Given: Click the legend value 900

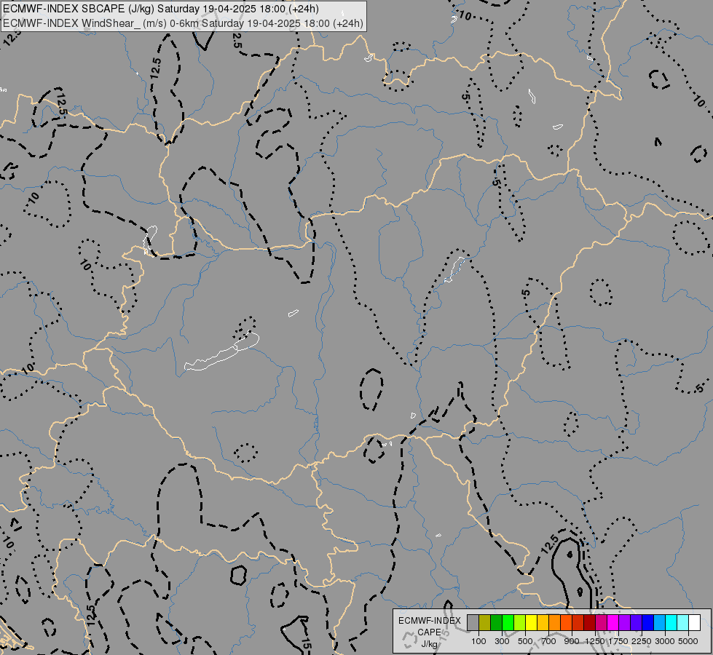Looking at the screenshot, I should pos(572,641).
